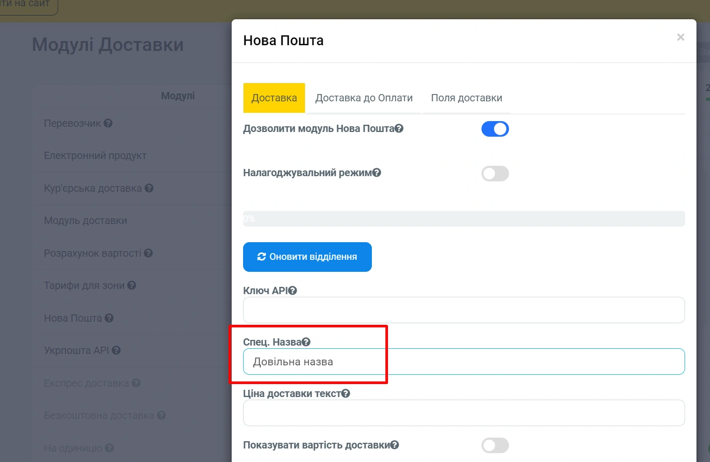Image resolution: width=710 pixels, height=462 pixels.
Task: Click help icon next to Перевозчик module
Action: [108, 123]
